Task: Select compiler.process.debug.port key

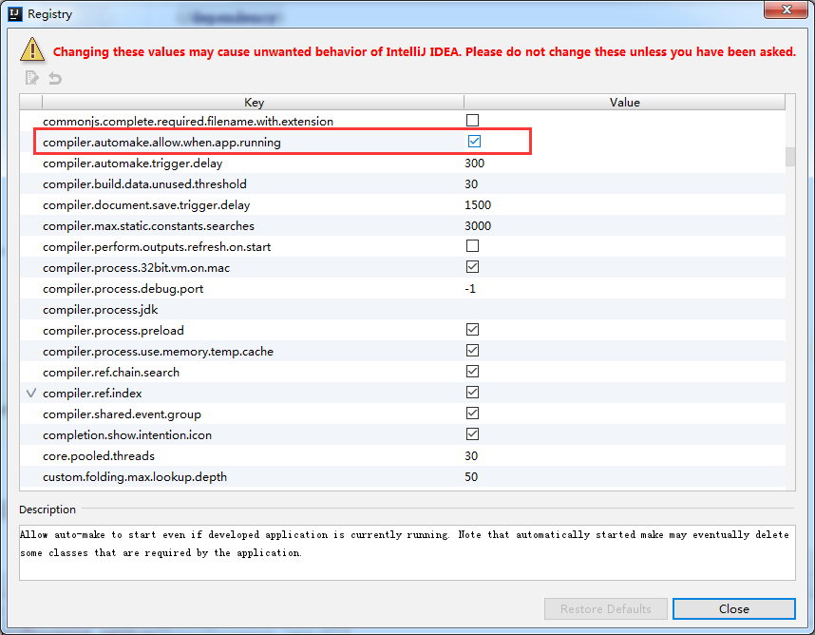Action: tap(123, 289)
